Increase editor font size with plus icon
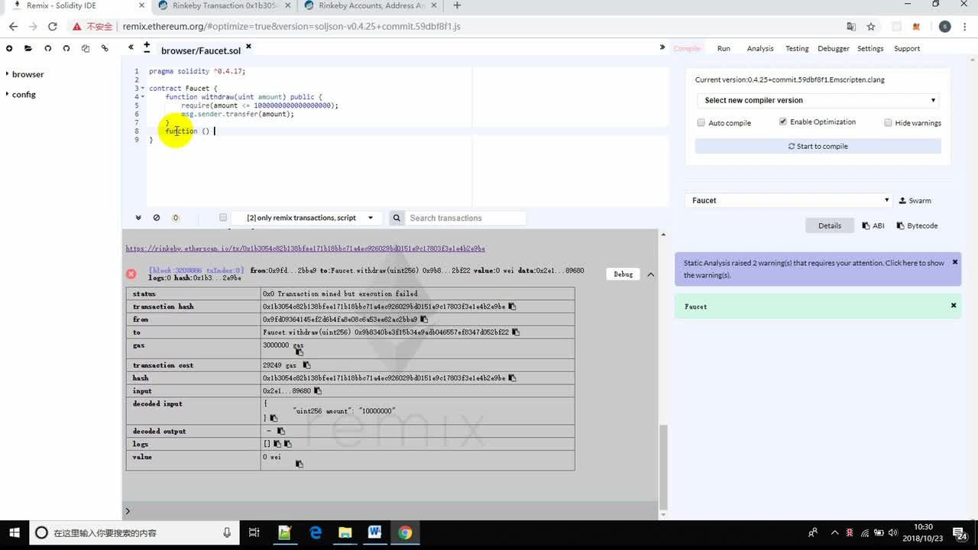Screen dimensions: 978x550 tap(147, 44)
